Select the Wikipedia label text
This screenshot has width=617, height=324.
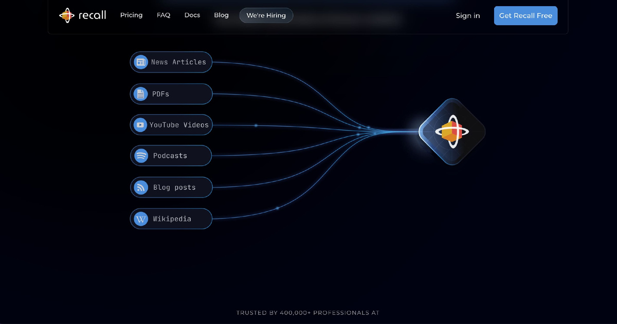172,219
